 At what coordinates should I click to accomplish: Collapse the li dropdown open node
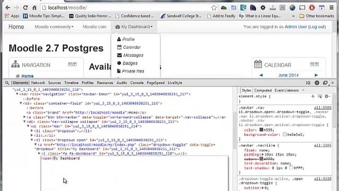pos(32,140)
